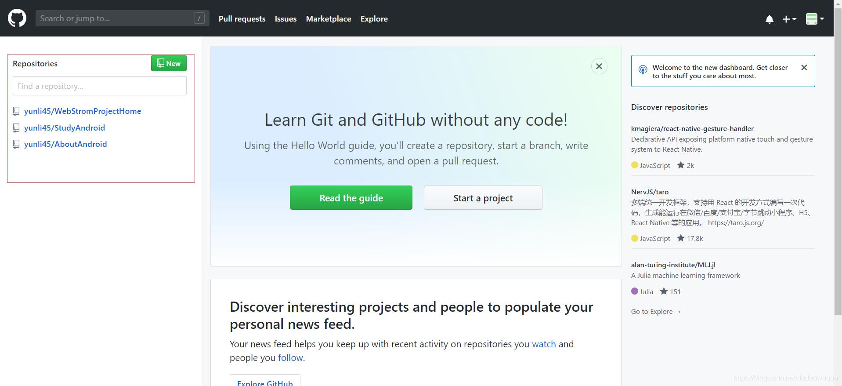The image size is (842, 386).
Task: Open the NervJS/taro repository
Action: coord(650,192)
